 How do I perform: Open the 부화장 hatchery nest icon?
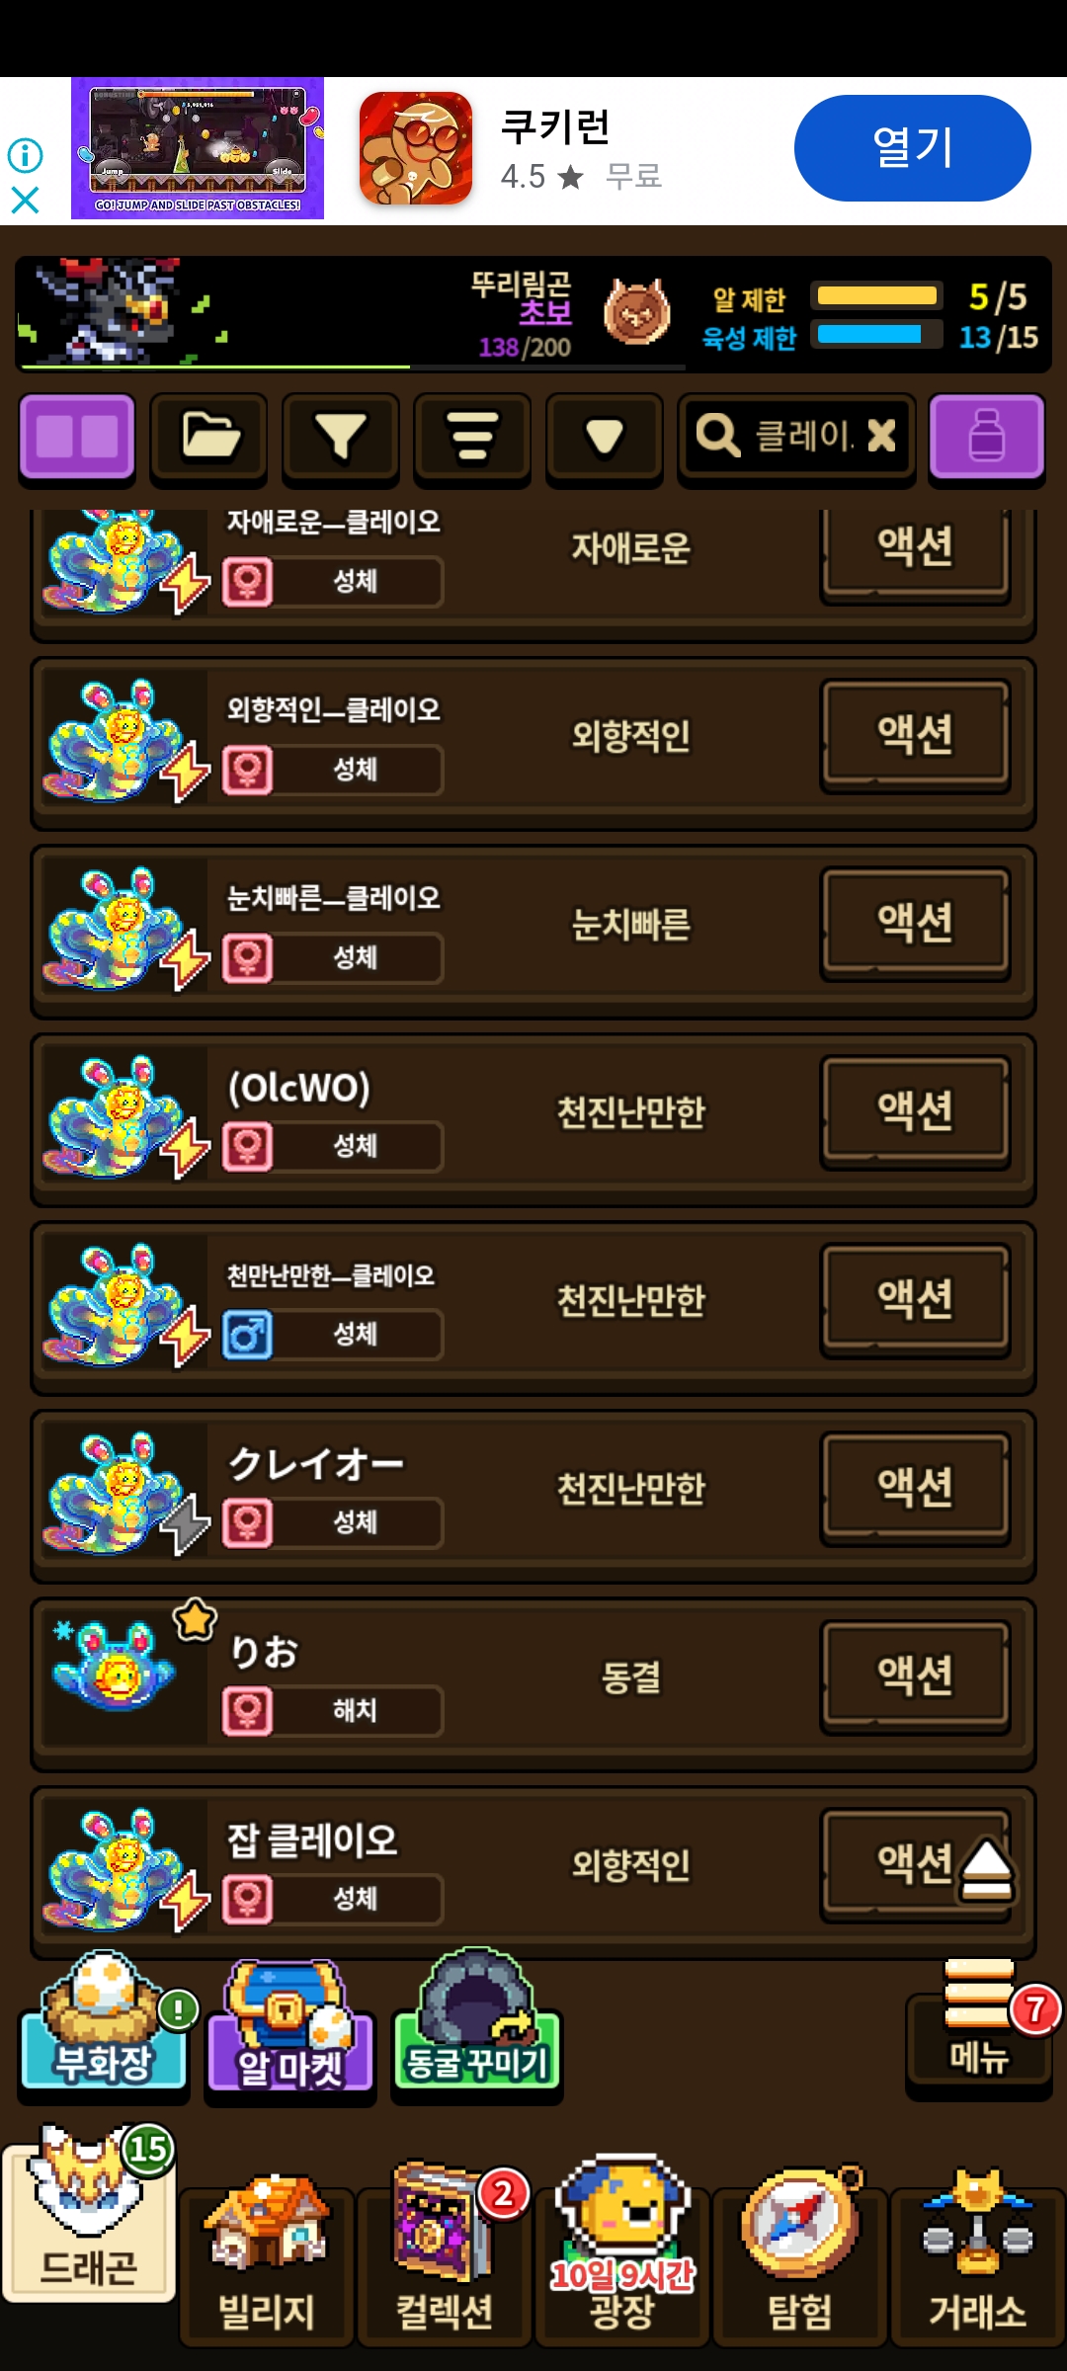(x=104, y=2023)
